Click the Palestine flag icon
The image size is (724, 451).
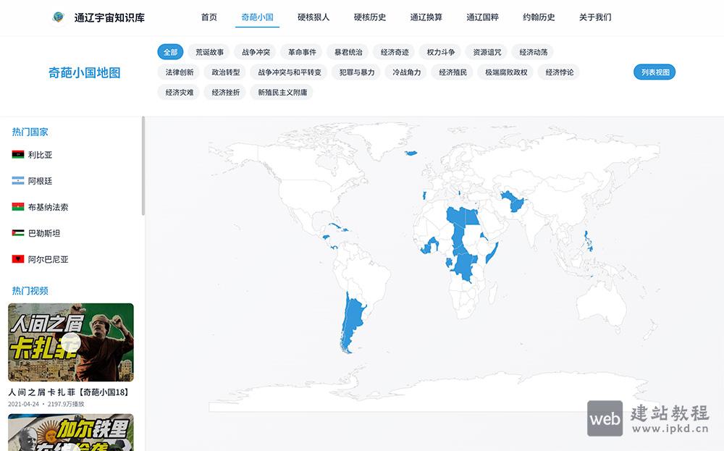[x=18, y=233]
